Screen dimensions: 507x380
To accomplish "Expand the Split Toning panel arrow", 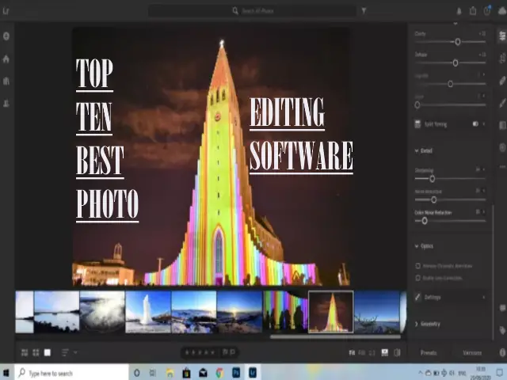I will click(484, 123).
